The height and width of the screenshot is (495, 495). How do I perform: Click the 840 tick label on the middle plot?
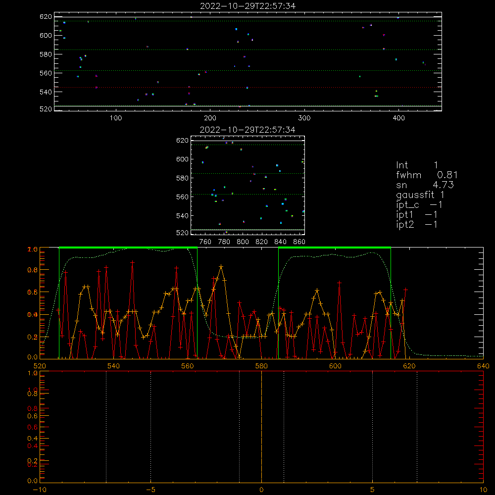click(280, 242)
